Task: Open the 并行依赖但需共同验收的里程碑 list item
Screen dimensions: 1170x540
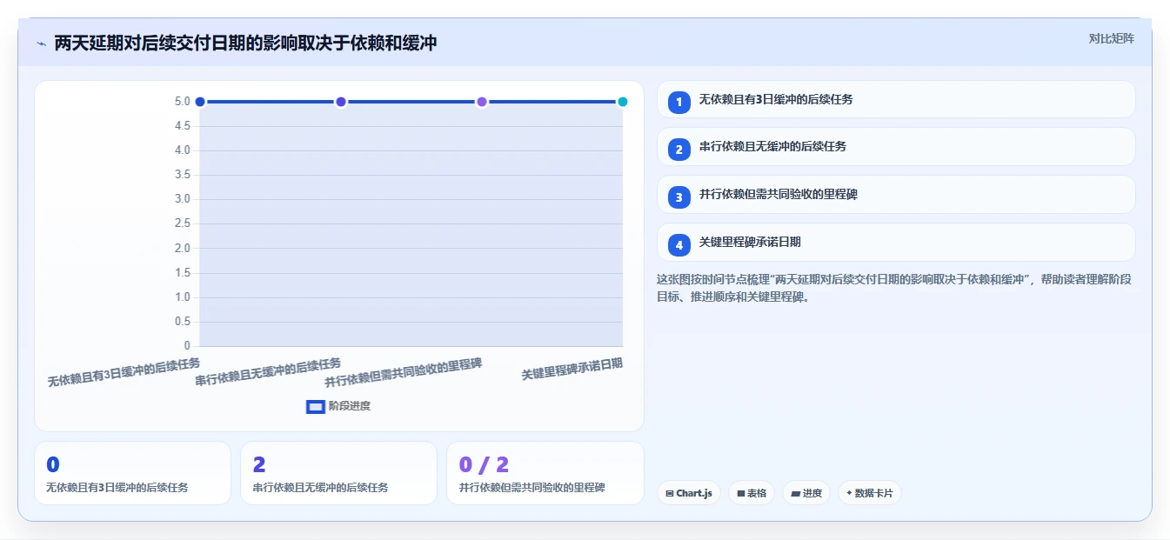Action: (x=896, y=195)
